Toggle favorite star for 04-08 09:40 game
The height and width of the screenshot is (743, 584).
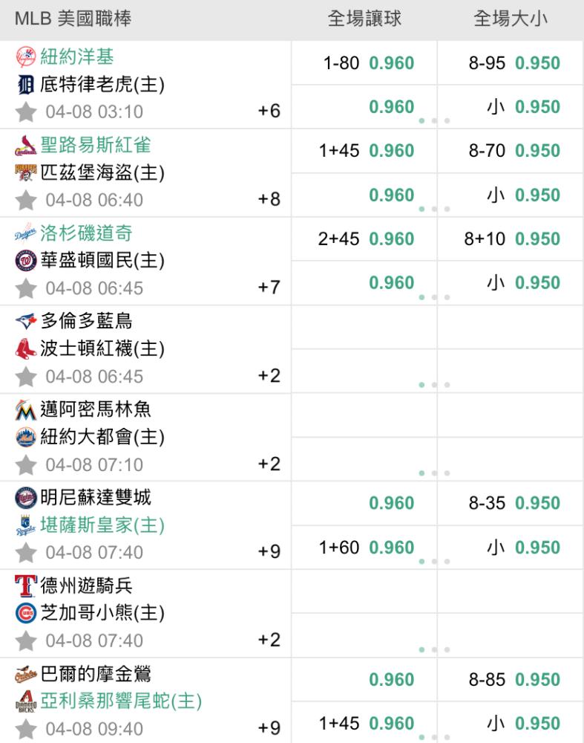point(26,729)
